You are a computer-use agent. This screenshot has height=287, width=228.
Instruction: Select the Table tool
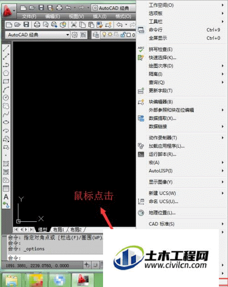6,188
